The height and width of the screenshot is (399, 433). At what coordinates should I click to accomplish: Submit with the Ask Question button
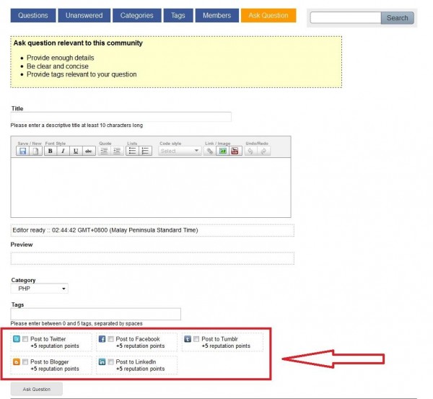pos(37,389)
